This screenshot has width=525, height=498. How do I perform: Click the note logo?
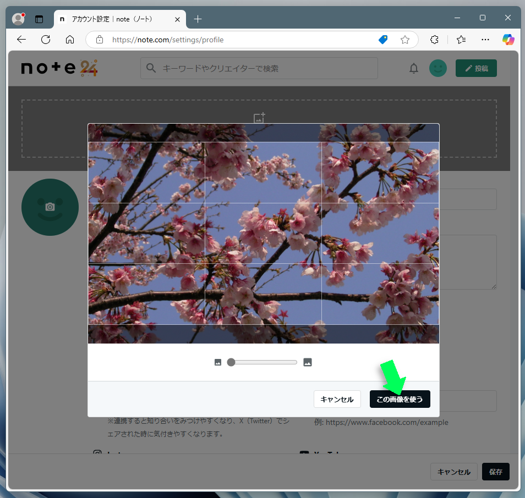(x=59, y=68)
